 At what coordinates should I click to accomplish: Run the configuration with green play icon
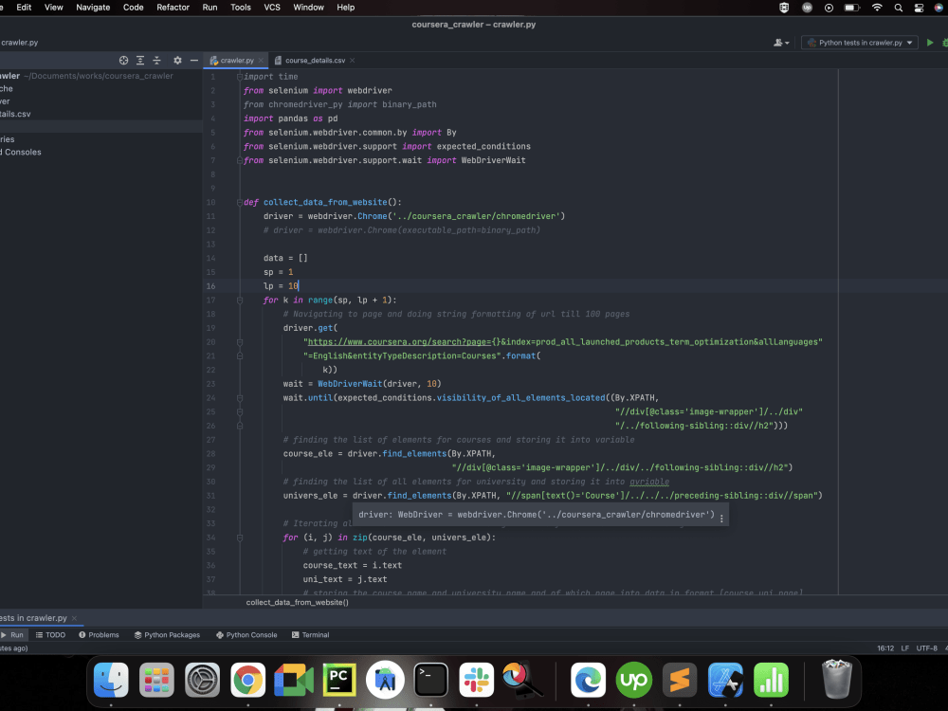click(930, 43)
